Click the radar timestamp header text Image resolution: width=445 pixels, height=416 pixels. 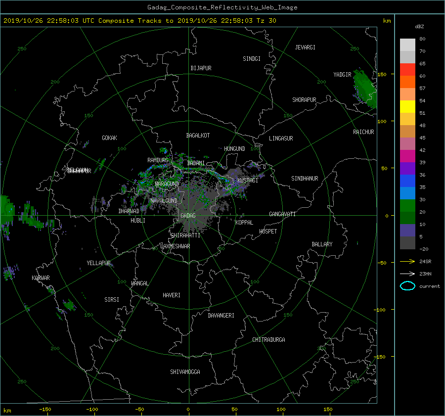(139, 20)
